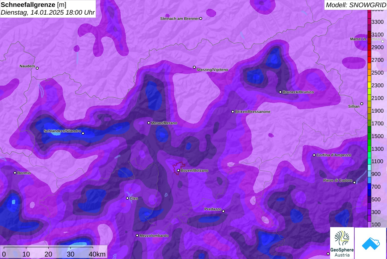Click the Pieve di Cadore marker dot
The width and height of the screenshot is (387, 259).
coord(354,183)
